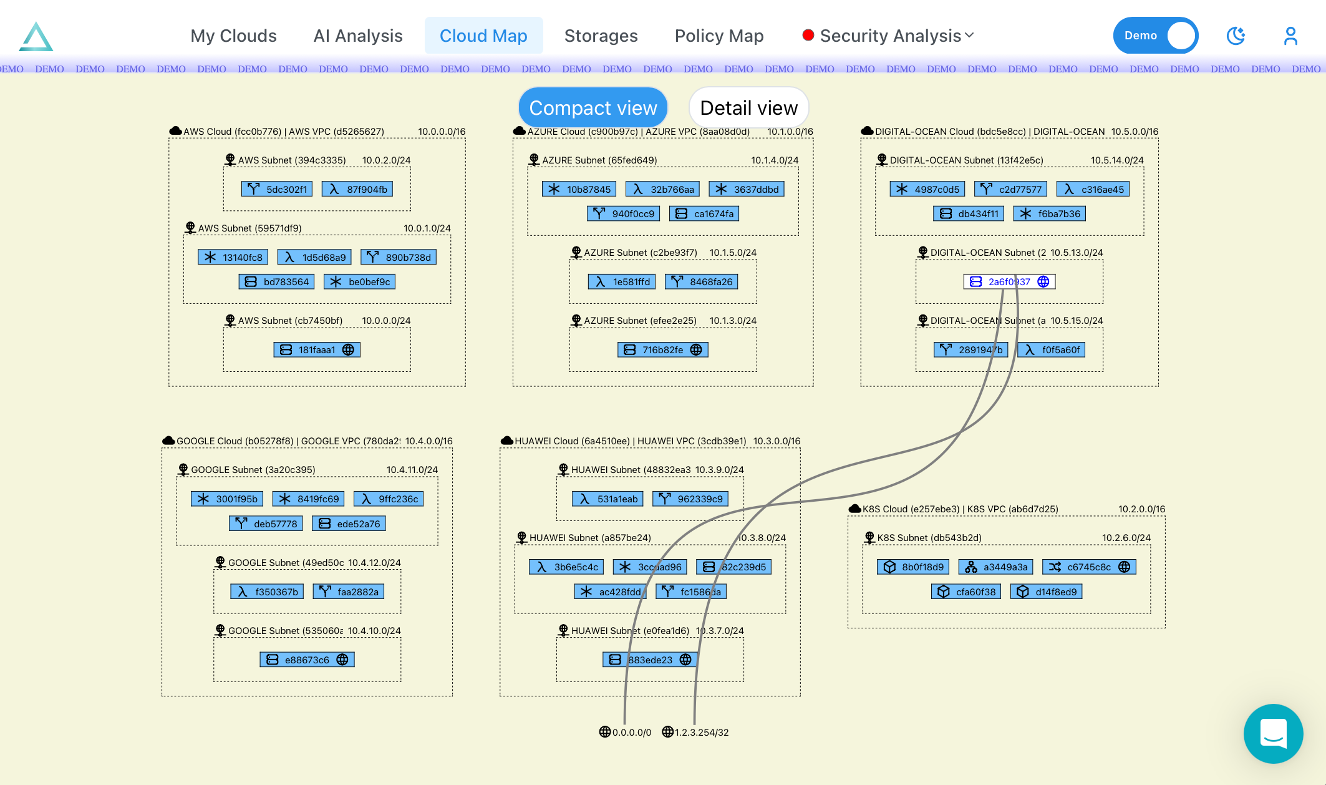Screen dimensions: 1326x785
Task: Select Azure node 10b87845
Action: point(579,189)
